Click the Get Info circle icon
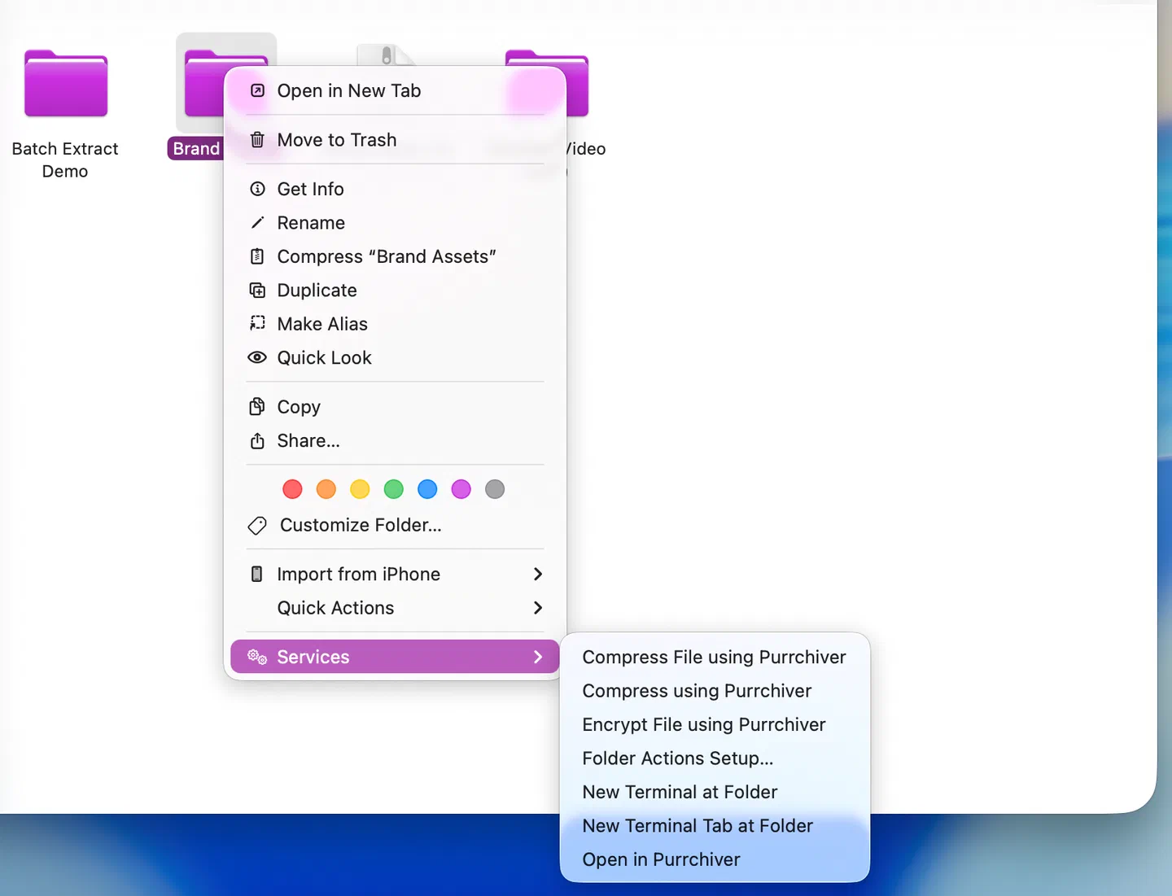1172x896 pixels. (x=257, y=189)
